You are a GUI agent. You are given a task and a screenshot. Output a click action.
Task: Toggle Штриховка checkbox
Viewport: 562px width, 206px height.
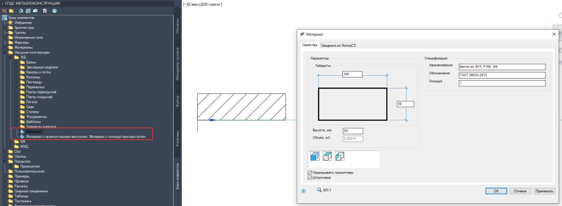(x=310, y=177)
